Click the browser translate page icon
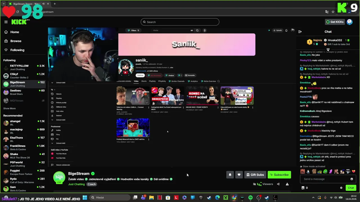The width and height of the screenshot is (360, 202). (x=327, y=12)
